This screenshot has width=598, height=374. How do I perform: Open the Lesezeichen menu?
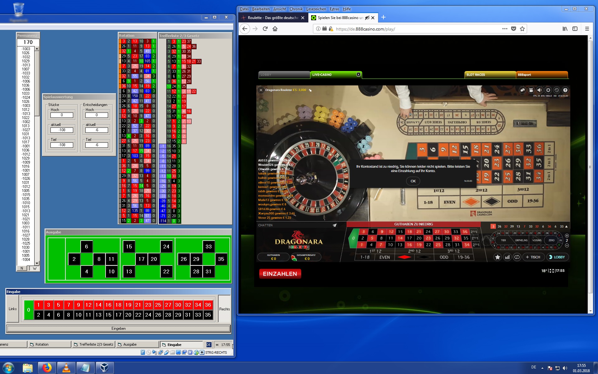pos(316,9)
